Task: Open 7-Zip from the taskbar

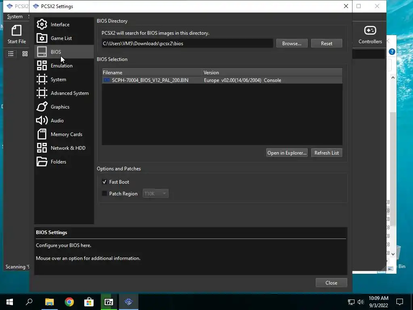Action: click(x=109, y=302)
